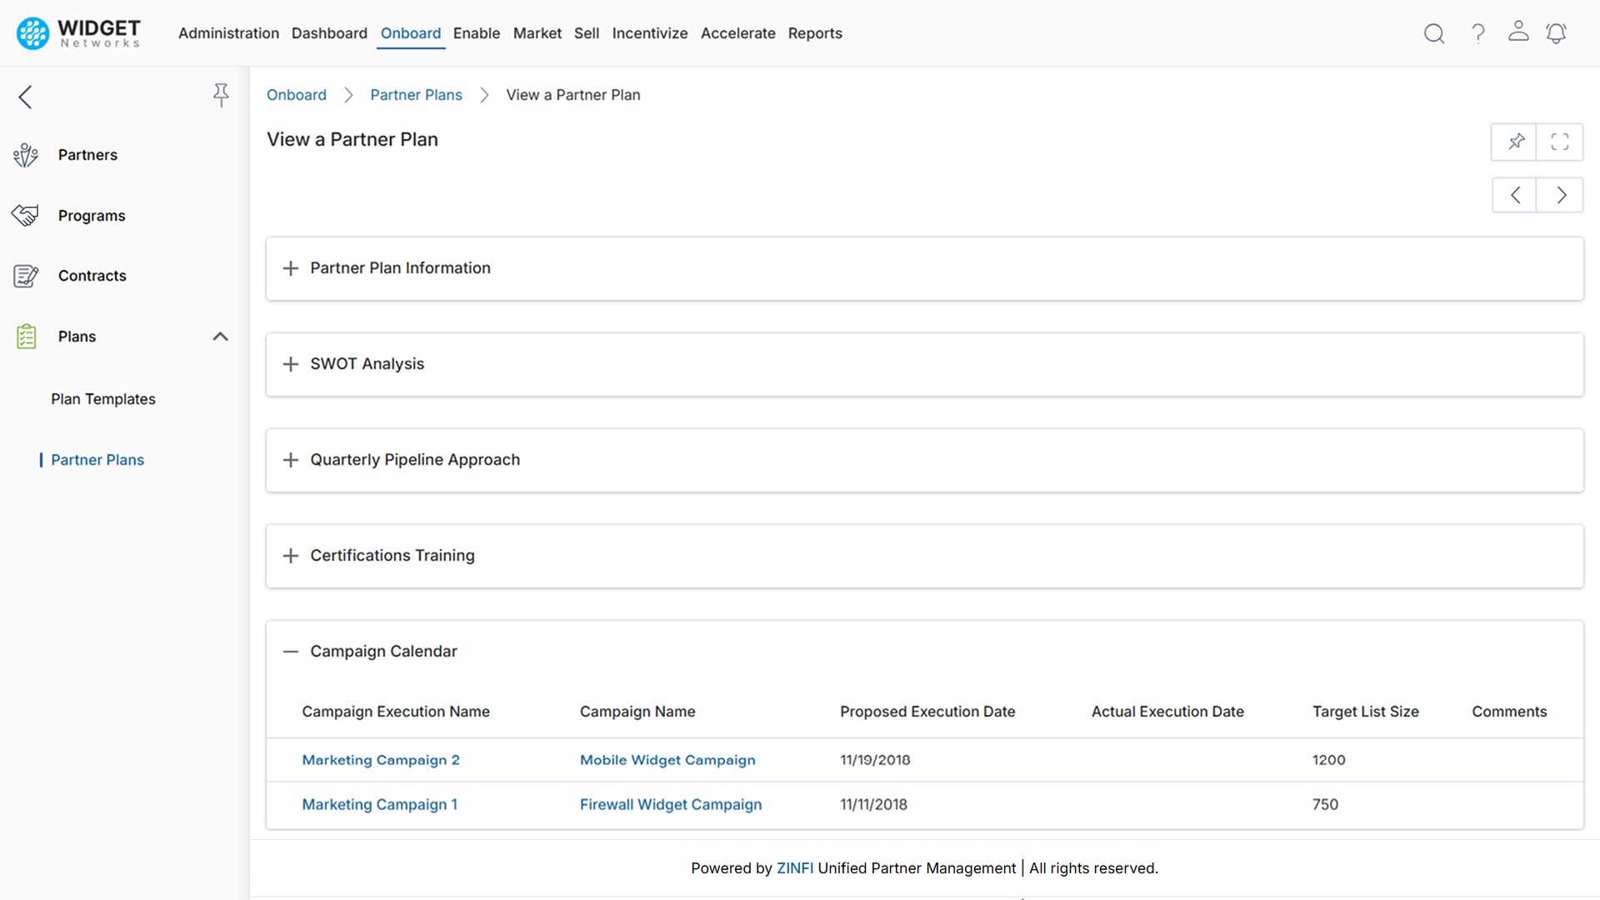The height and width of the screenshot is (900, 1600).
Task: Click the help question mark icon
Action: tap(1477, 33)
